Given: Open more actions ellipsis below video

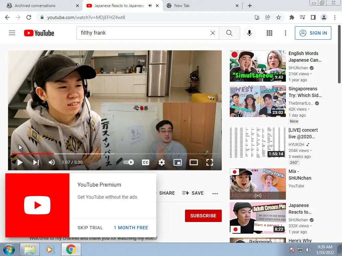Looking at the screenshot, I should click(x=215, y=193).
